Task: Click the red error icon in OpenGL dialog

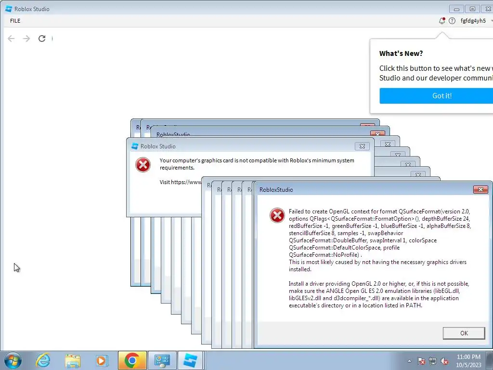Action: [277, 215]
